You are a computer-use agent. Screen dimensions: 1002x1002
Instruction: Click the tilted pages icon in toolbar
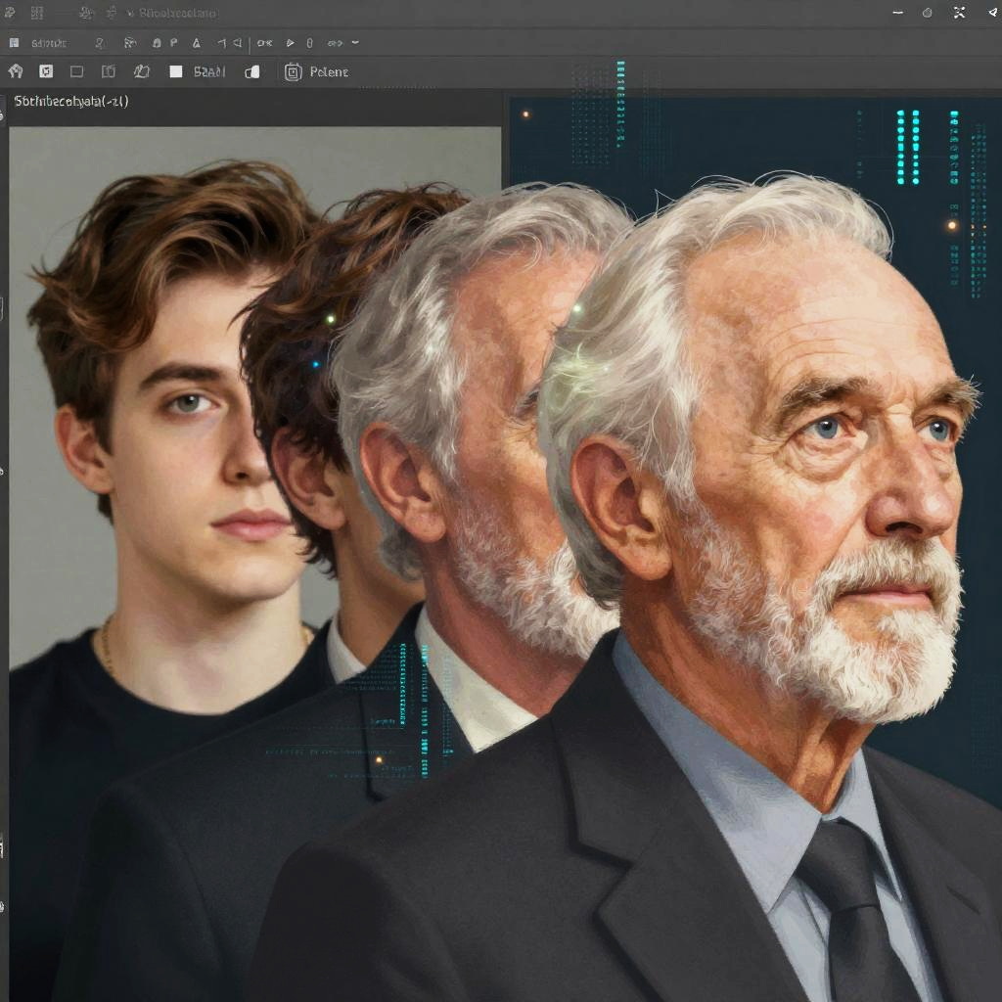(142, 71)
